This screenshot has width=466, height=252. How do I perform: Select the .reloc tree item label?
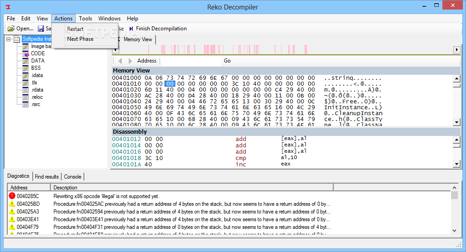(x=37, y=97)
